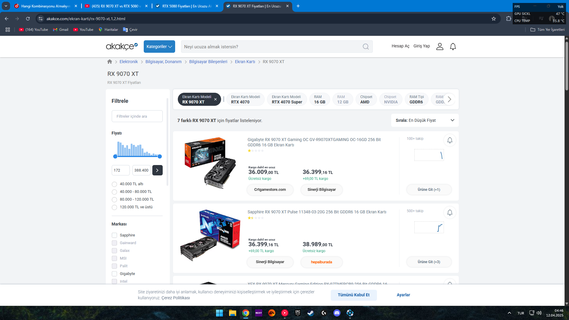Open the Kategoriler dropdown menu

[159, 47]
